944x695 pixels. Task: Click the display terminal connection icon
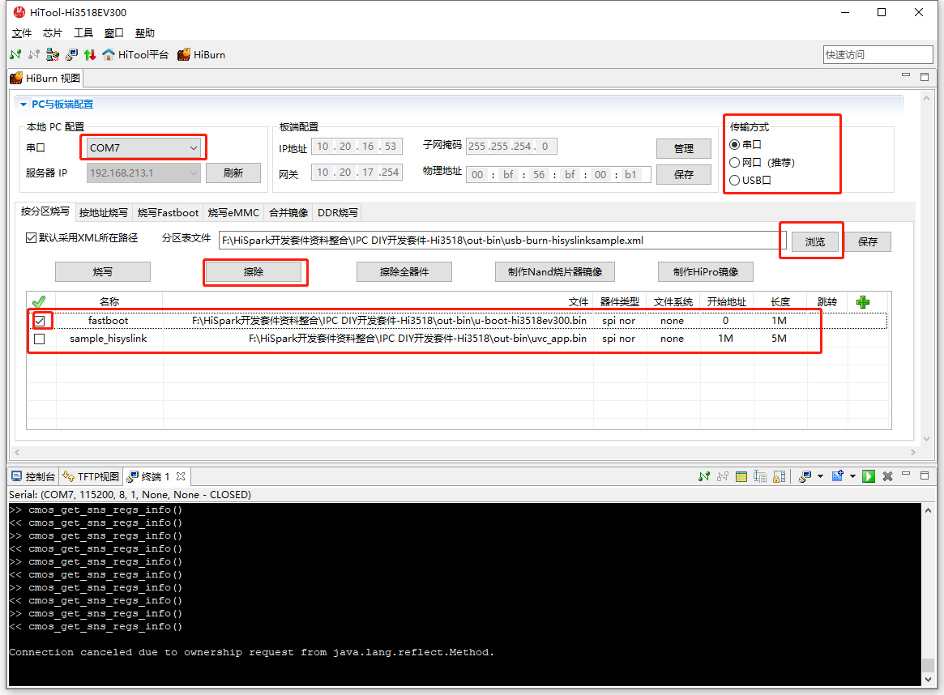(x=805, y=476)
